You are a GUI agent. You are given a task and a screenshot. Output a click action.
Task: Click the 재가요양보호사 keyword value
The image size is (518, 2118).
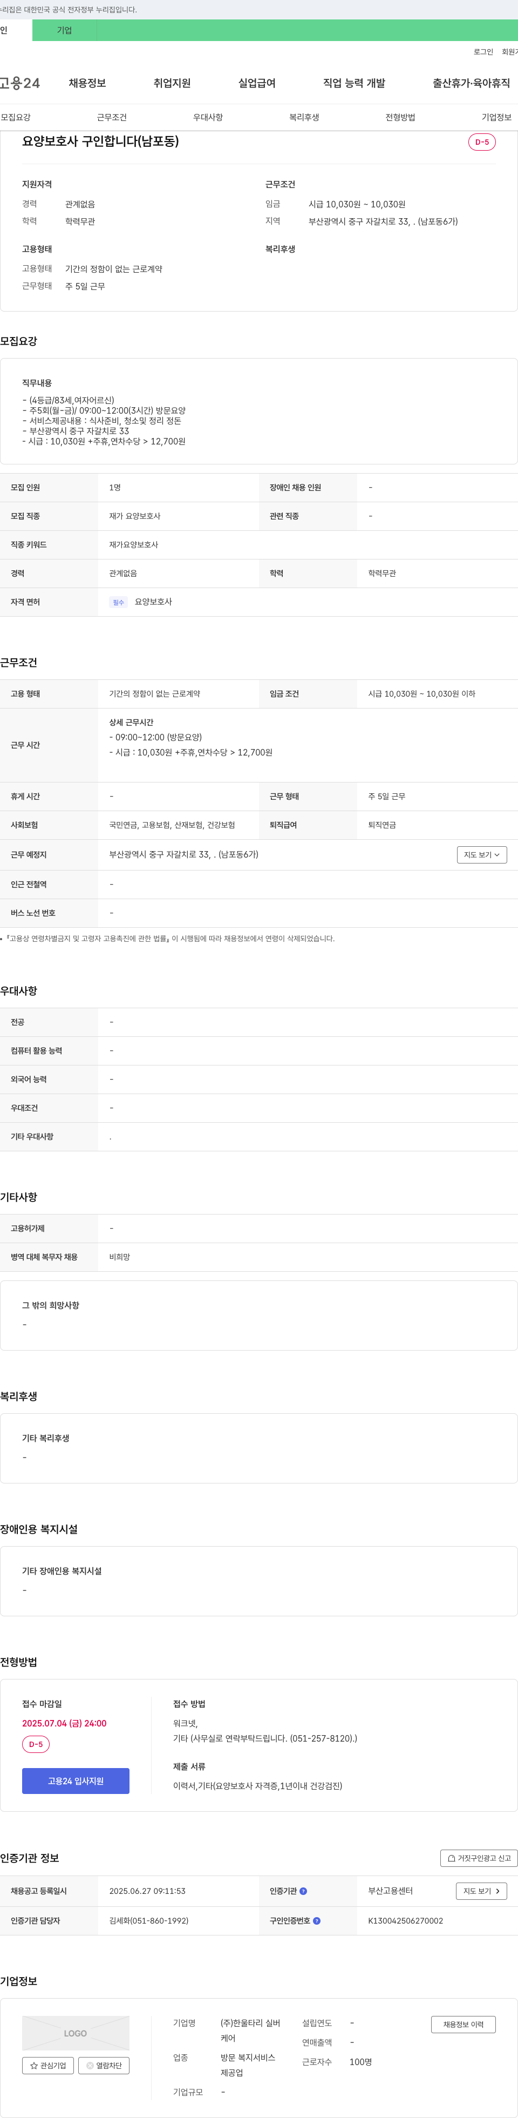134,545
